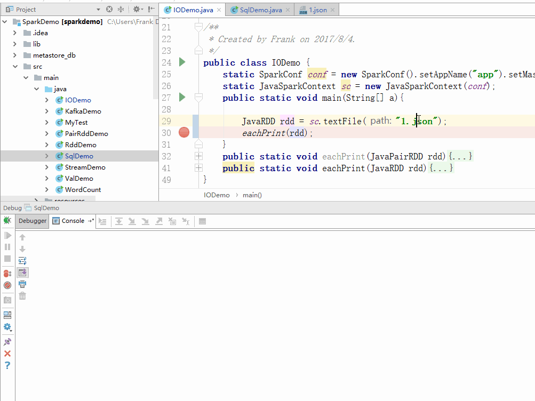Rerun the SqlDemo debug session
The image size is (535, 401).
(7, 221)
